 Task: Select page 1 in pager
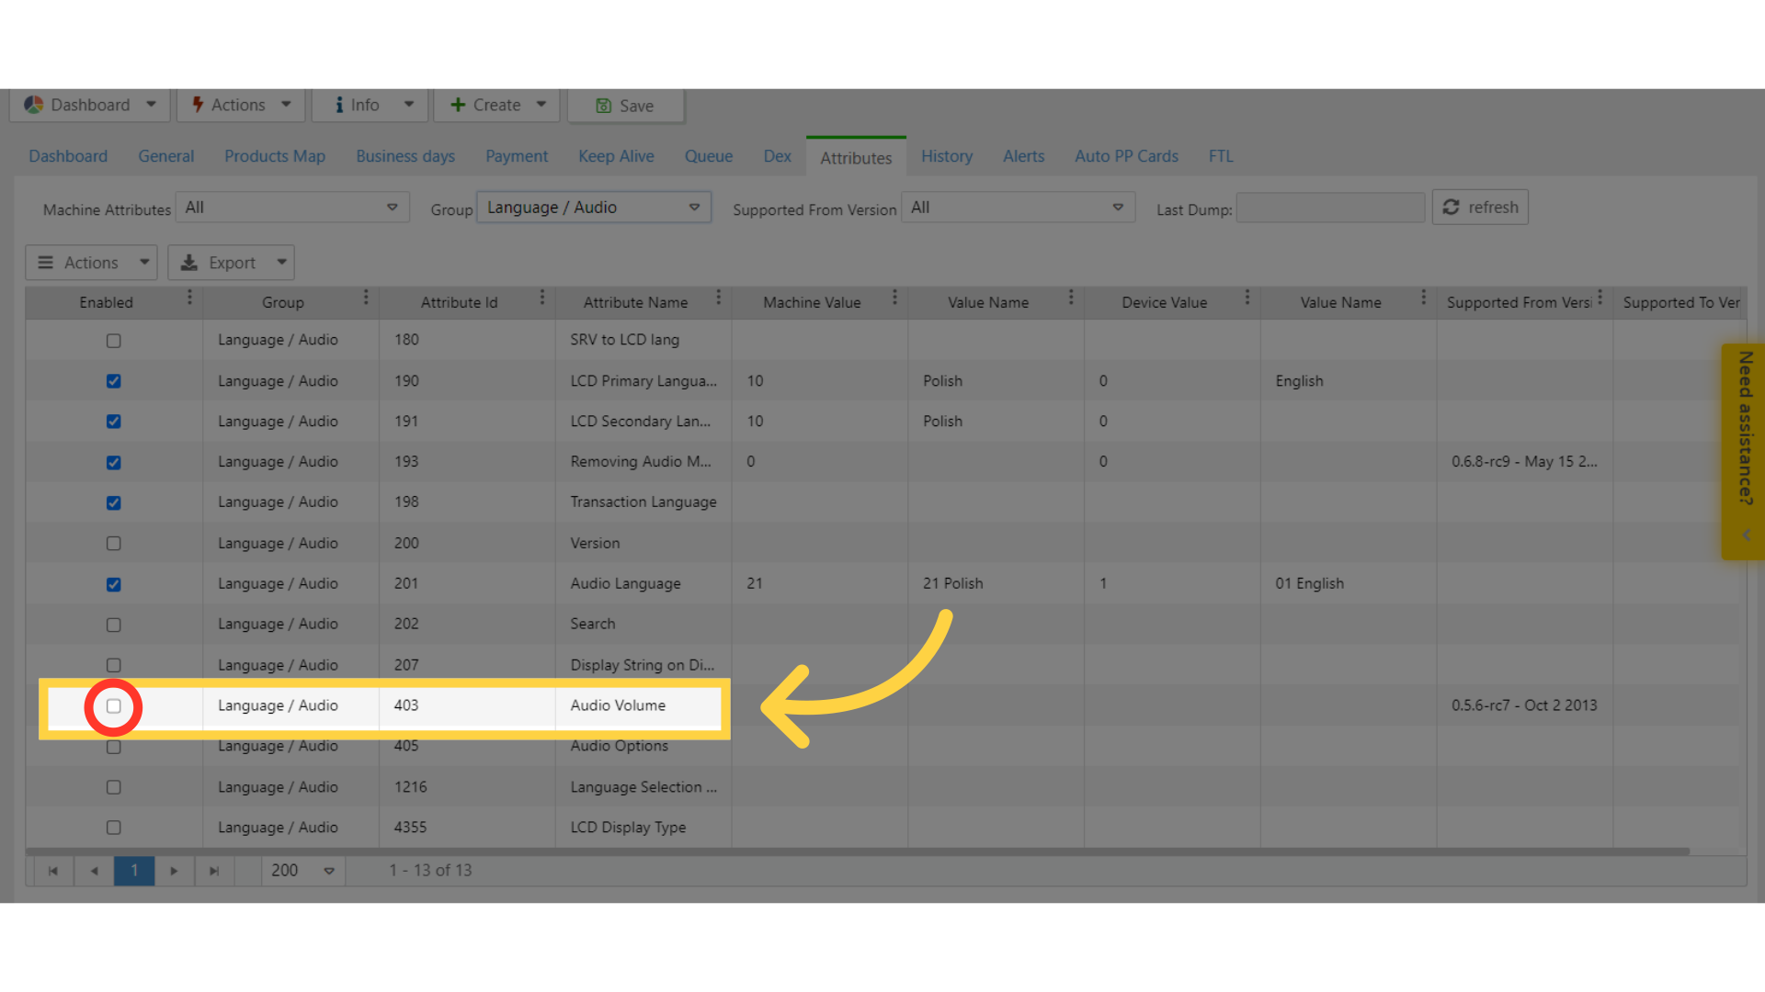(x=134, y=871)
